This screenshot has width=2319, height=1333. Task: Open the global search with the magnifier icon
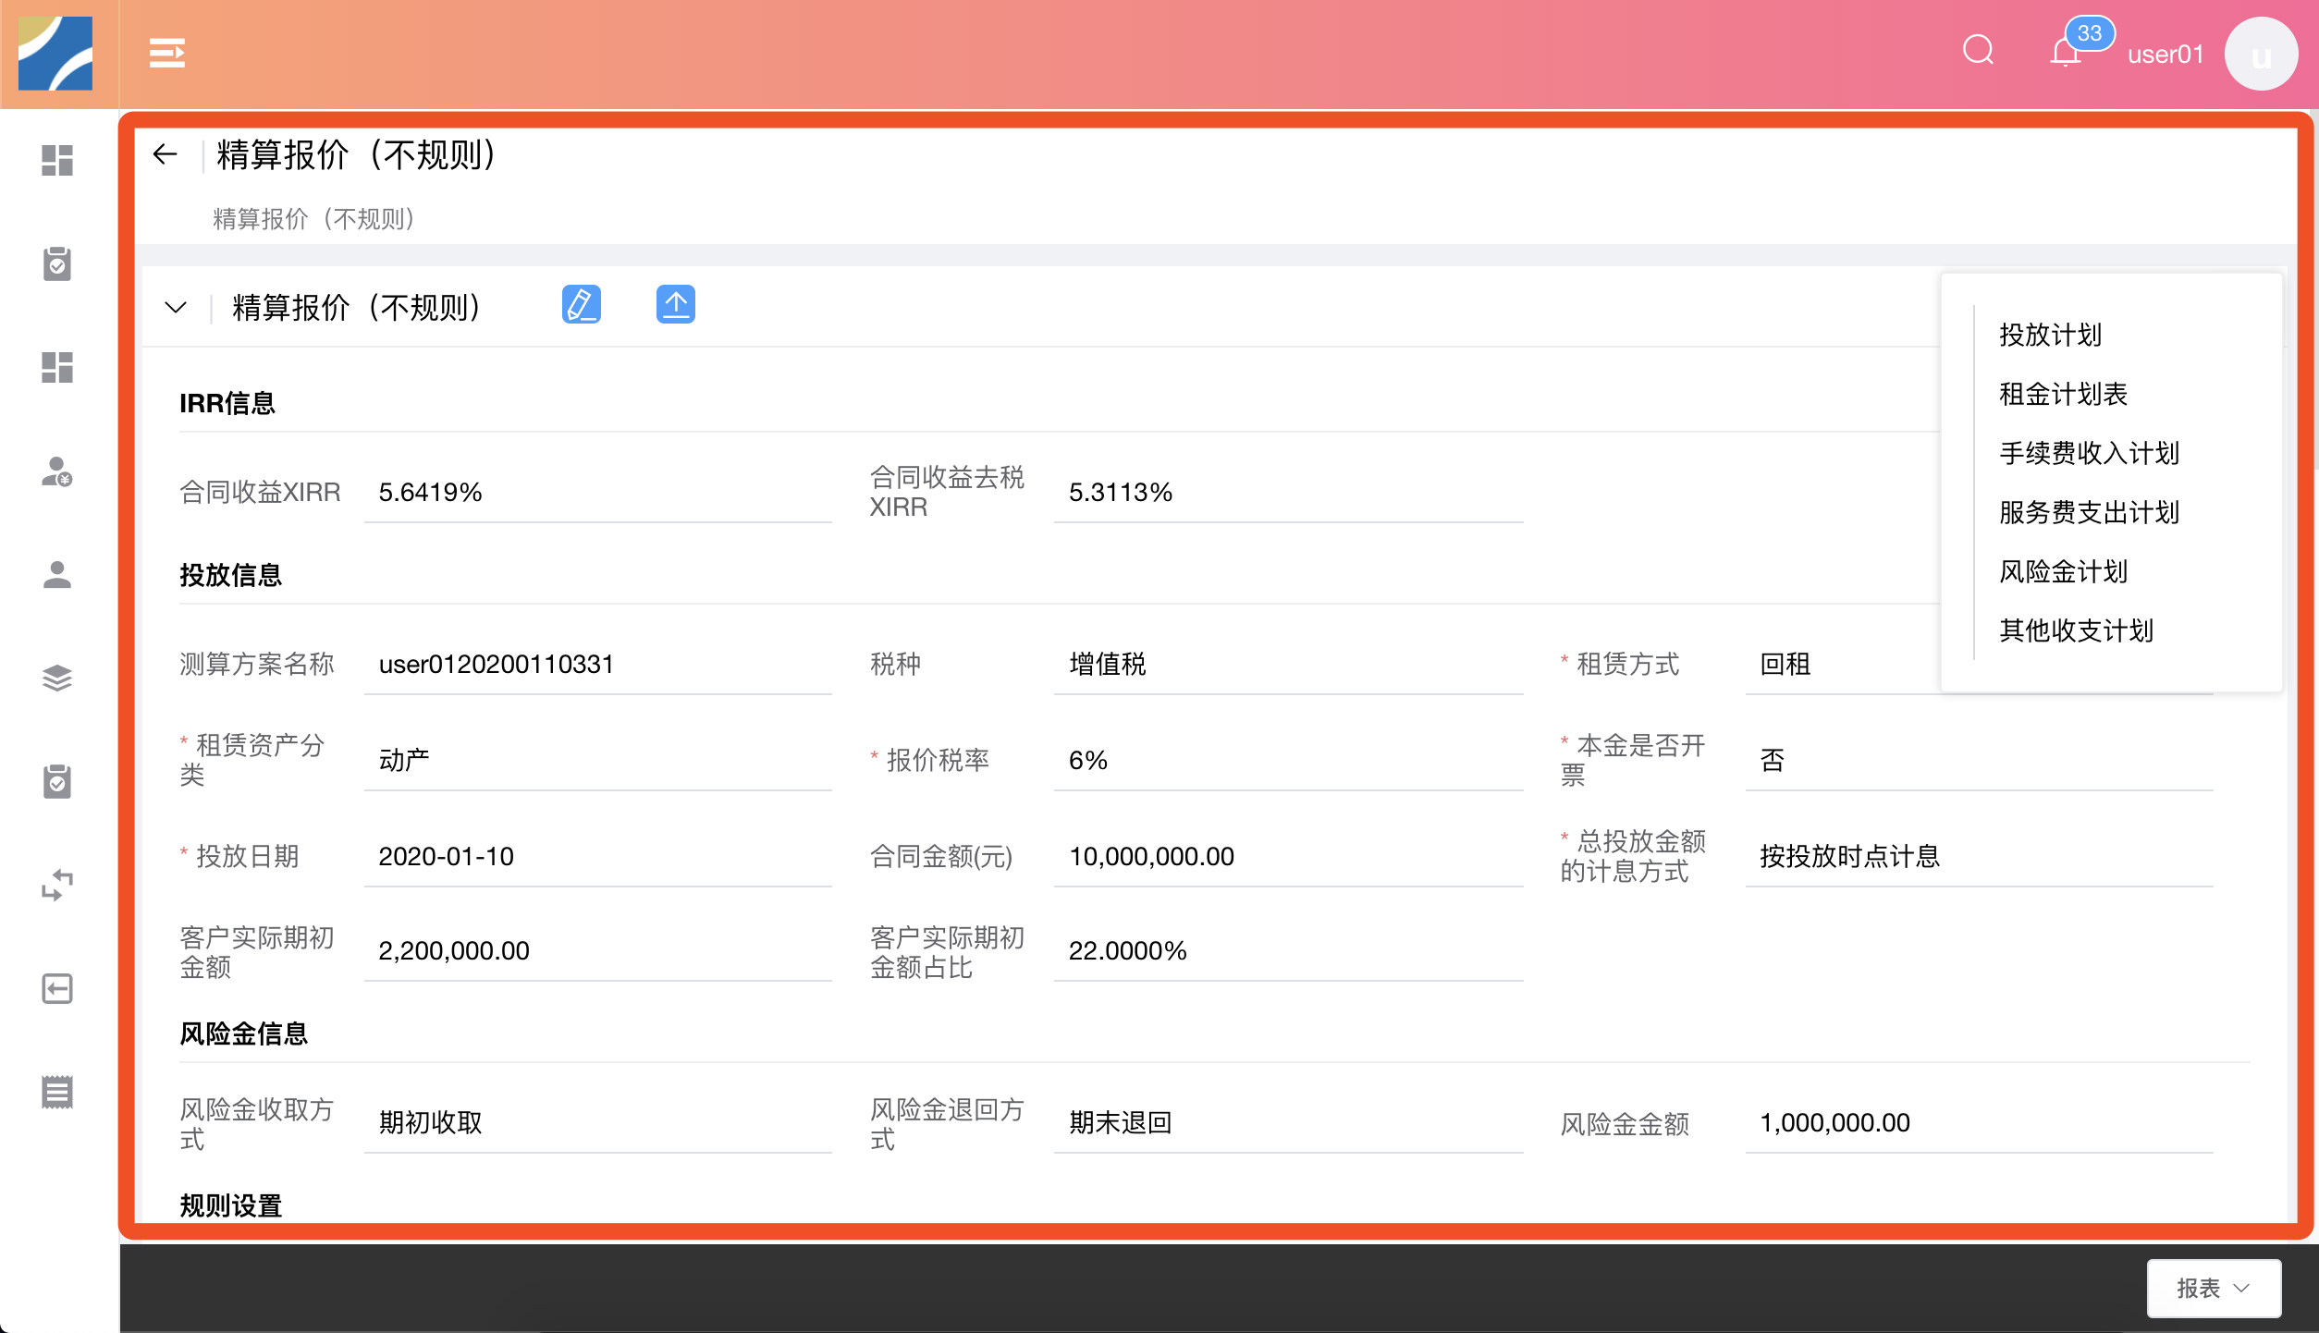pyautogui.click(x=1977, y=51)
